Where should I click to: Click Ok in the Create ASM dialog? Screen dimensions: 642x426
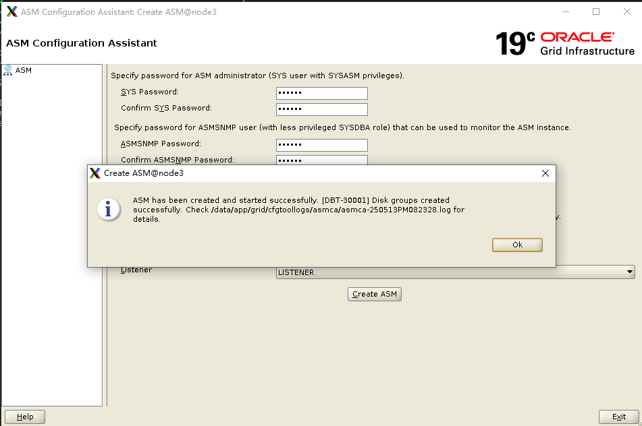click(517, 245)
